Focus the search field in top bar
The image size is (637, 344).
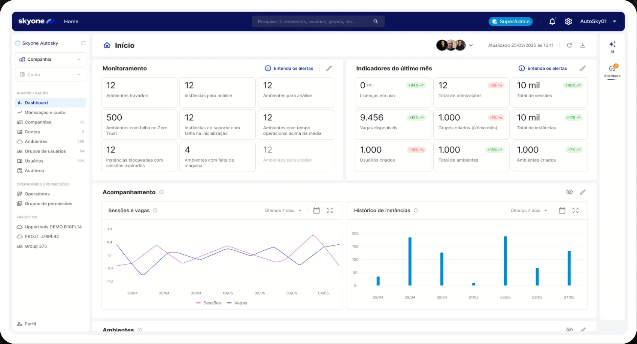coord(318,21)
